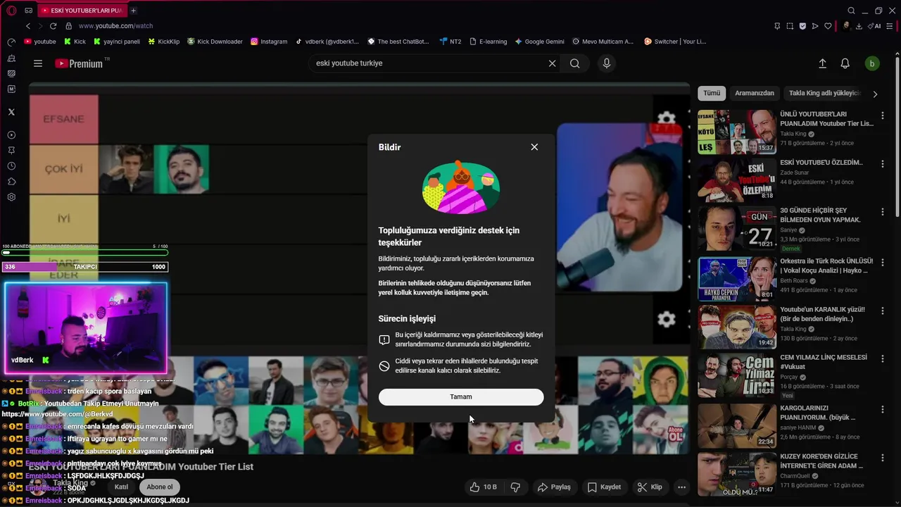Viewport: 901px width, 507px height.
Task: Save the video with Kaydet
Action: 604,487
